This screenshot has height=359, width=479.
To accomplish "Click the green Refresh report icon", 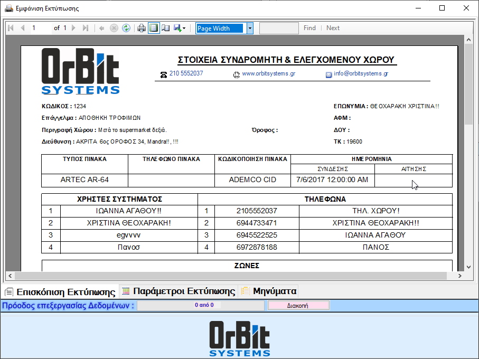I will pyautogui.click(x=126, y=29).
